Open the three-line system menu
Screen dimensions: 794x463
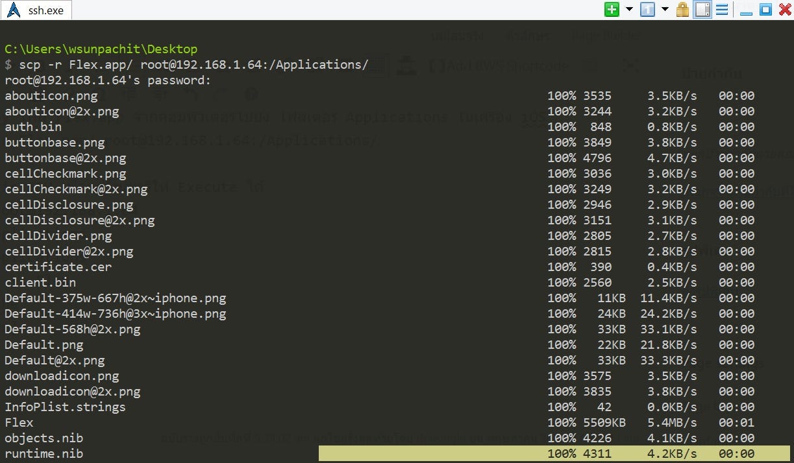pyautogui.click(x=722, y=10)
